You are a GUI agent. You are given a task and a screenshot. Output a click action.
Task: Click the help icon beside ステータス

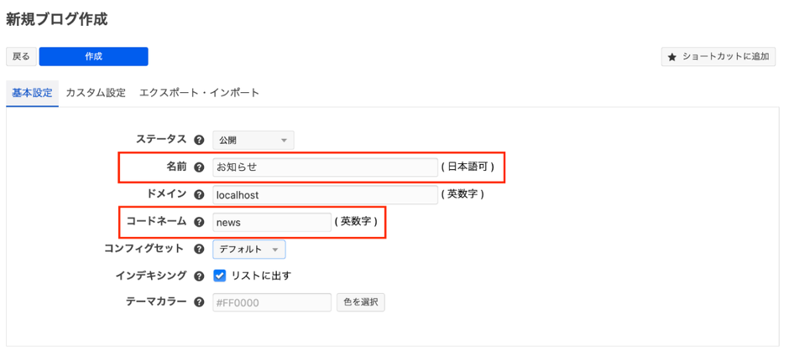pos(199,140)
